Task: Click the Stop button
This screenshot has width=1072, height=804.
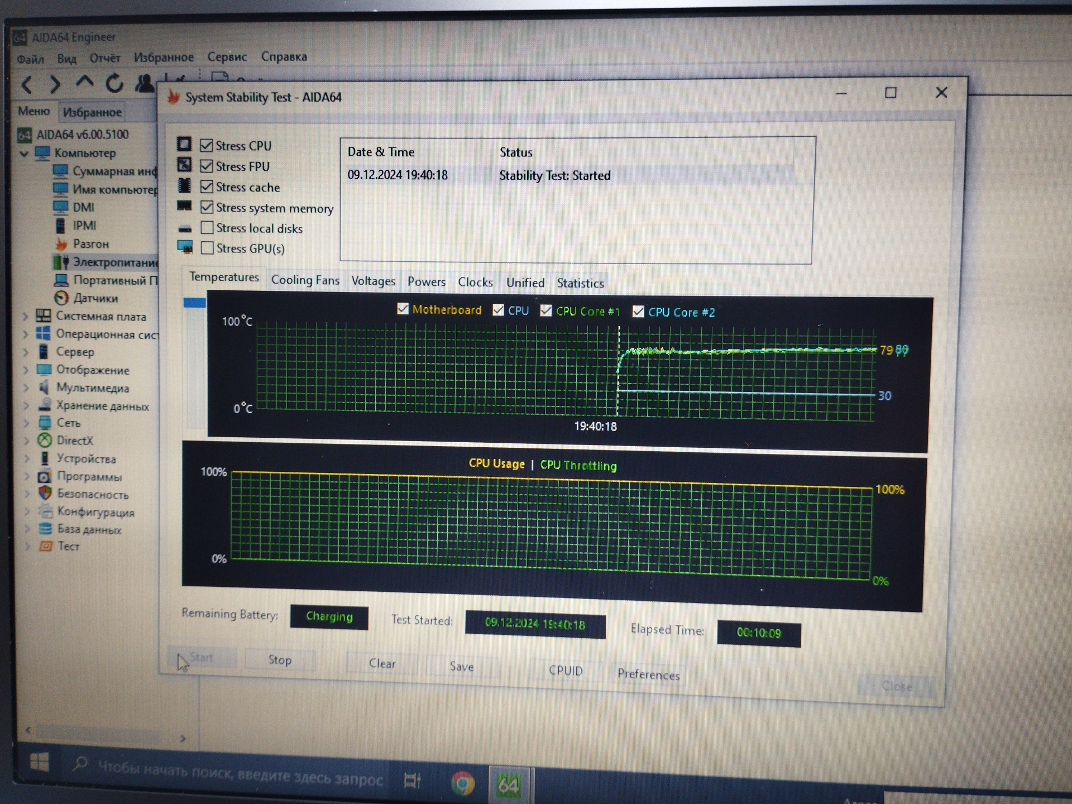Action: (280, 660)
